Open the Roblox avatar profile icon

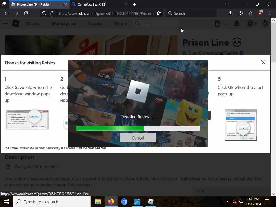(218, 24)
